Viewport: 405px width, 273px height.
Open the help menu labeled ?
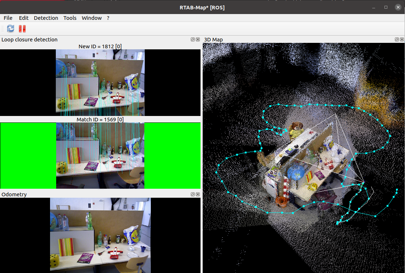tap(108, 18)
